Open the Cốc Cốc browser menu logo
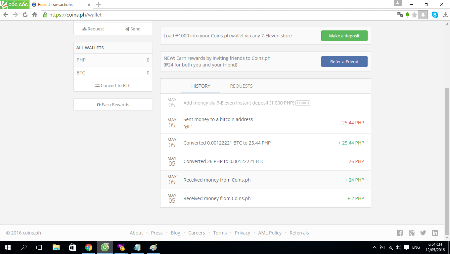This screenshot has width=450, height=254. (14, 5)
